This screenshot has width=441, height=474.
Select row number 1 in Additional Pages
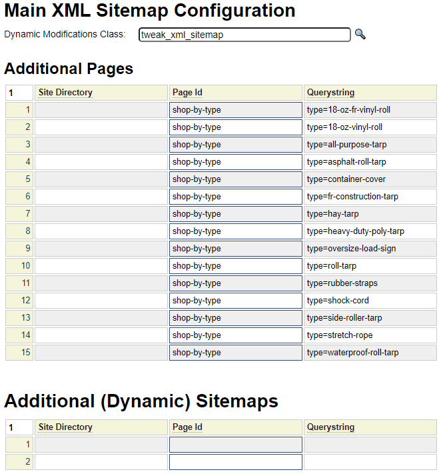[20, 110]
